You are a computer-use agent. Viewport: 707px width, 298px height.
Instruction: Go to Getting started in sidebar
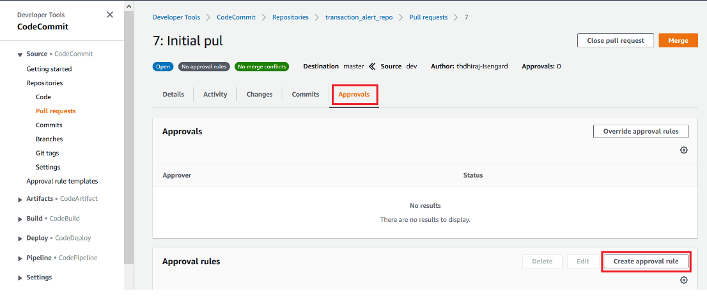49,69
